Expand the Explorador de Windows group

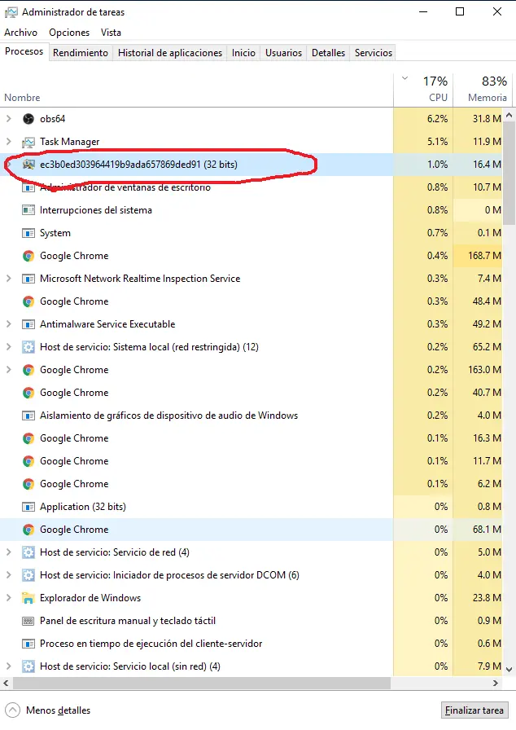tap(8, 598)
